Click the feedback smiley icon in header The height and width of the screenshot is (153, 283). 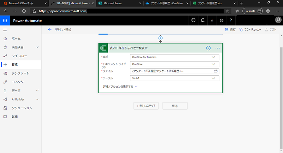[193, 20]
